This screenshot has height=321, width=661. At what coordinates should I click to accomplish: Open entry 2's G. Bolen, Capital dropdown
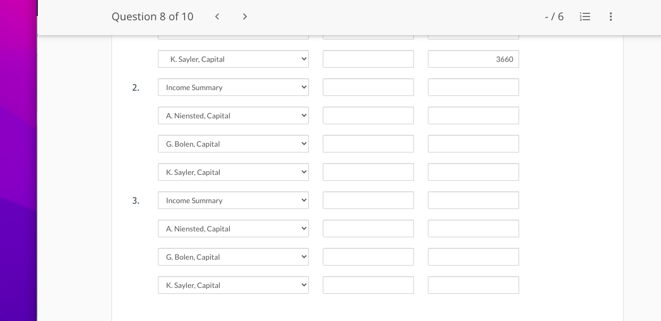(x=233, y=144)
